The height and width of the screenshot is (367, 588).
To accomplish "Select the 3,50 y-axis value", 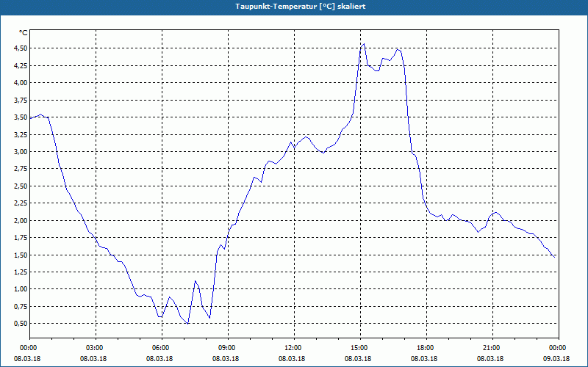I will coord(21,117).
